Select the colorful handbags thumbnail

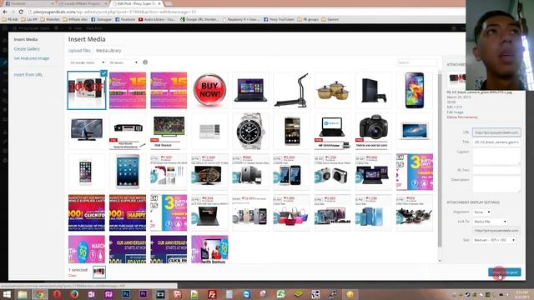(291, 213)
